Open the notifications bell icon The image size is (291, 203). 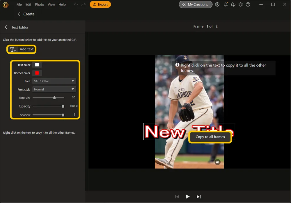226,4
